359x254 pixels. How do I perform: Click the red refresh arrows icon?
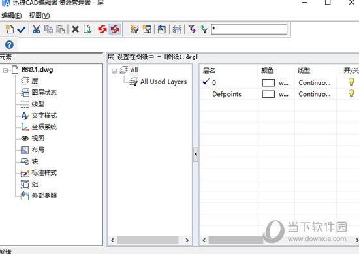coord(102,29)
